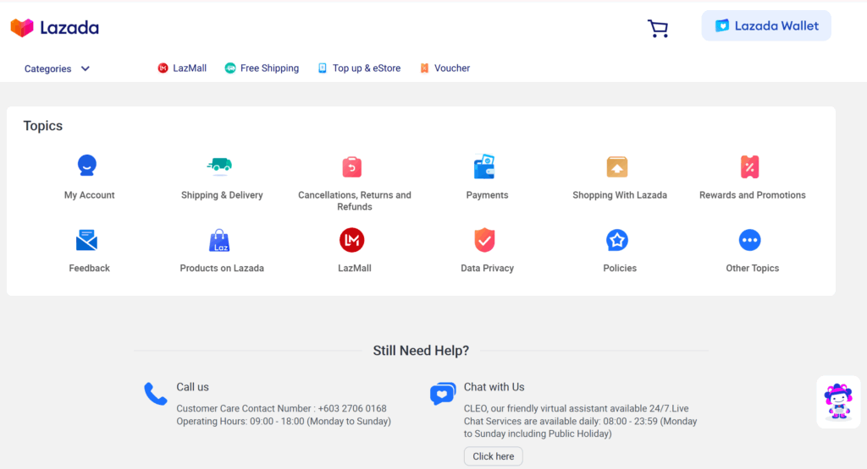Click the Chat with Us bubble icon
The height and width of the screenshot is (469, 867).
click(x=443, y=394)
